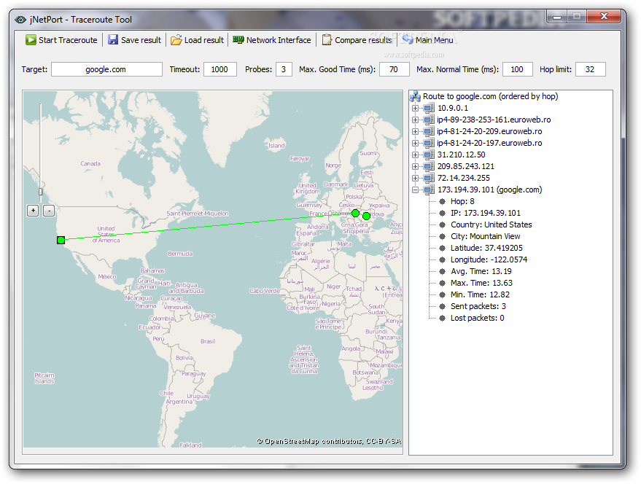
Task: Select the 'Lost packets: 0' row
Action: pos(478,318)
